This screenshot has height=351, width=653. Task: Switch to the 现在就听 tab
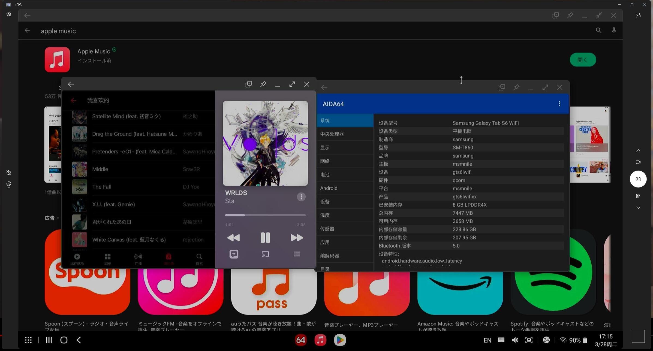pos(77,259)
